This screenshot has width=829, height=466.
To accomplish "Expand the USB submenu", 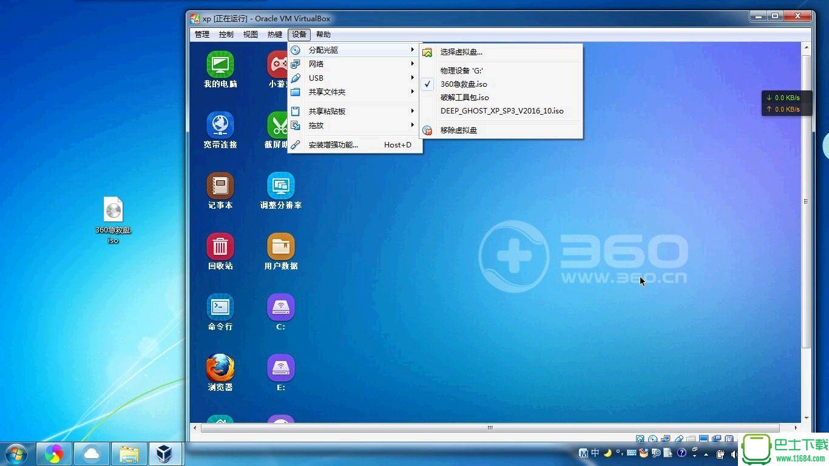I will 354,78.
